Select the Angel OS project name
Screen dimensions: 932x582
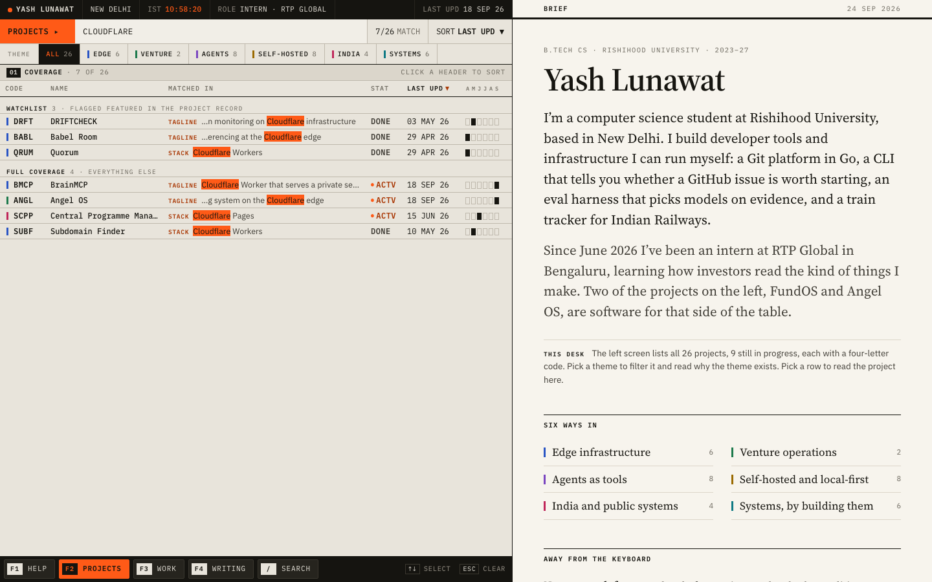coord(69,200)
